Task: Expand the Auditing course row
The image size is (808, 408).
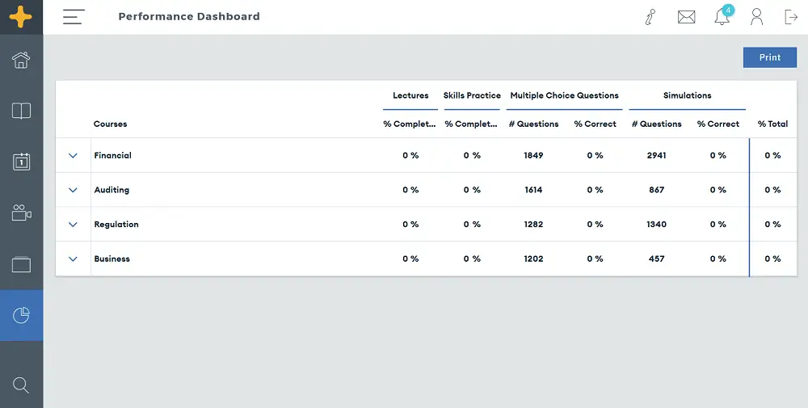Action: click(74, 190)
